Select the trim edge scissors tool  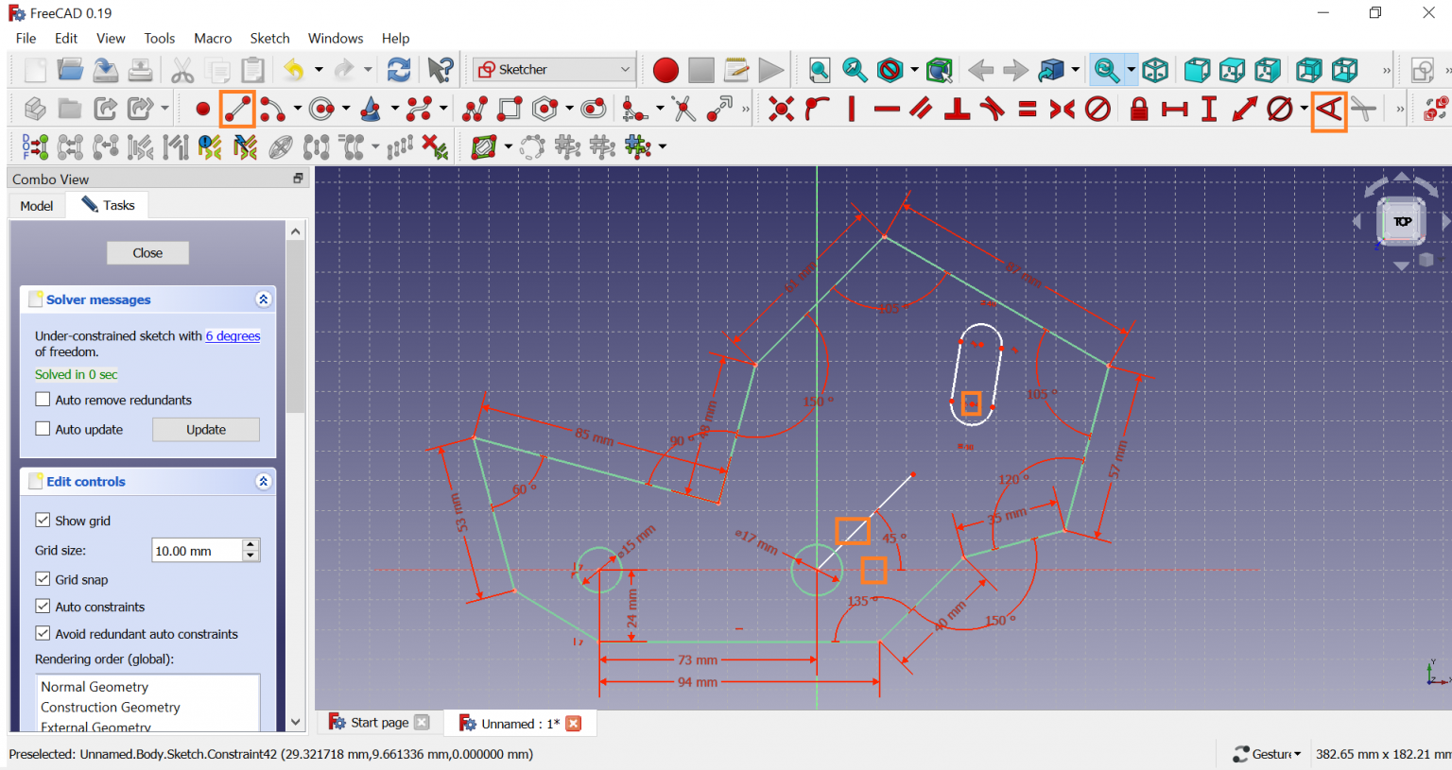tap(683, 109)
